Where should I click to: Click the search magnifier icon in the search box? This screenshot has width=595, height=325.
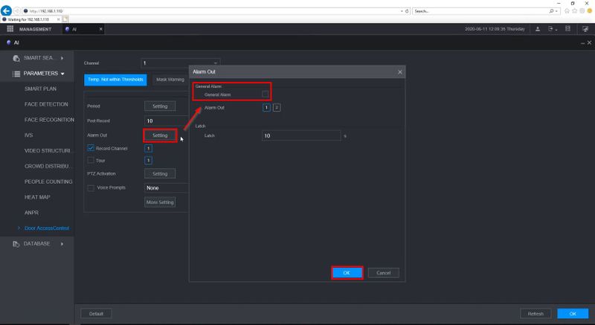point(551,11)
